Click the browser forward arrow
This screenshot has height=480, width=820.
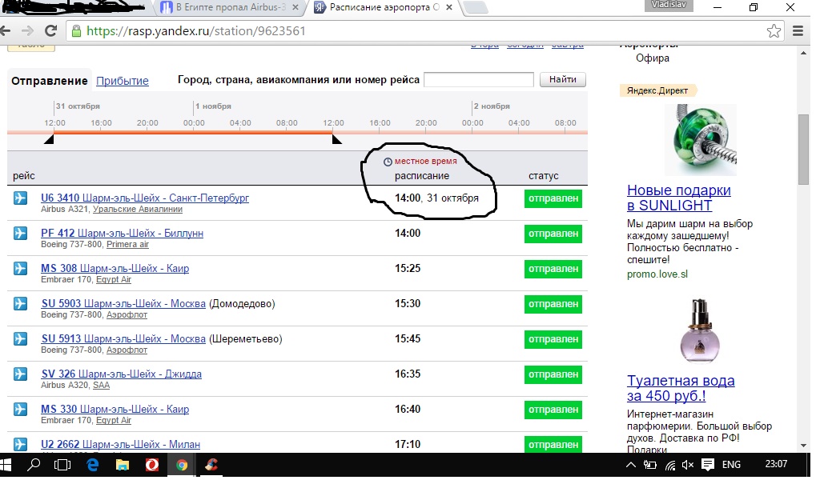[x=27, y=31]
